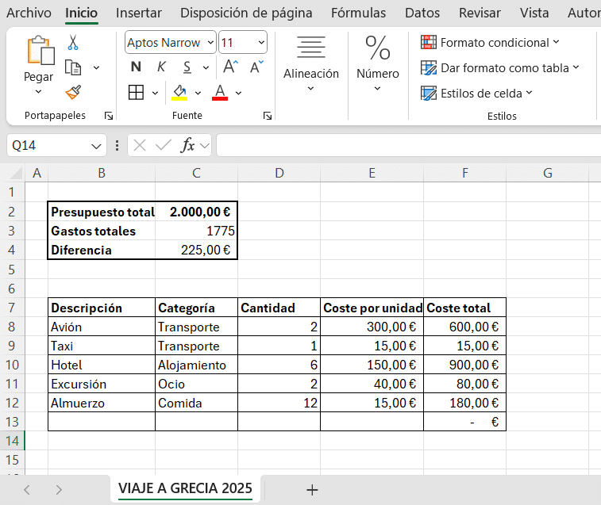This screenshot has width=601, height=505.
Task: Switch to the Revisar tab
Action: (x=480, y=13)
